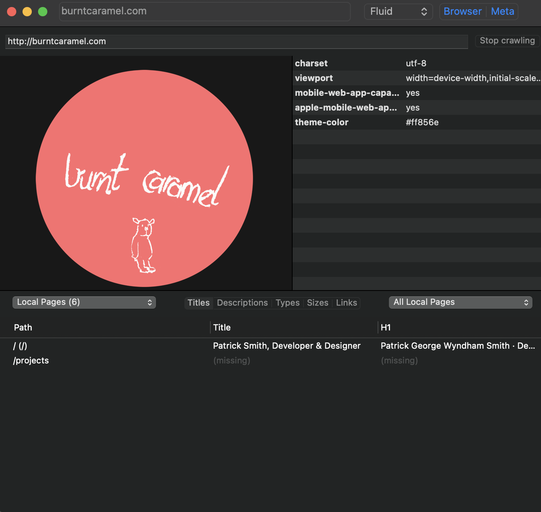Click the burntcaramel.com address bar
The image size is (541, 512).
205,11
